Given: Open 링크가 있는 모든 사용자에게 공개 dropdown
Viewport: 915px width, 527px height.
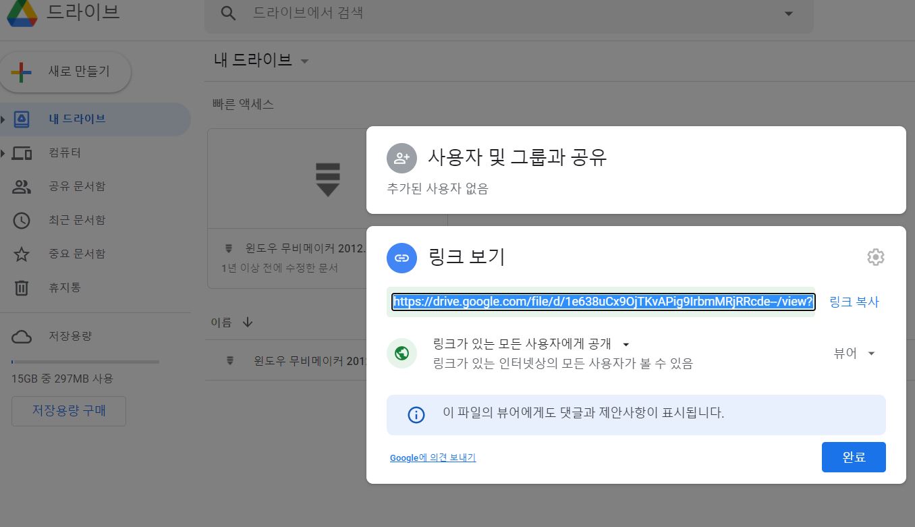Looking at the screenshot, I should (x=531, y=344).
